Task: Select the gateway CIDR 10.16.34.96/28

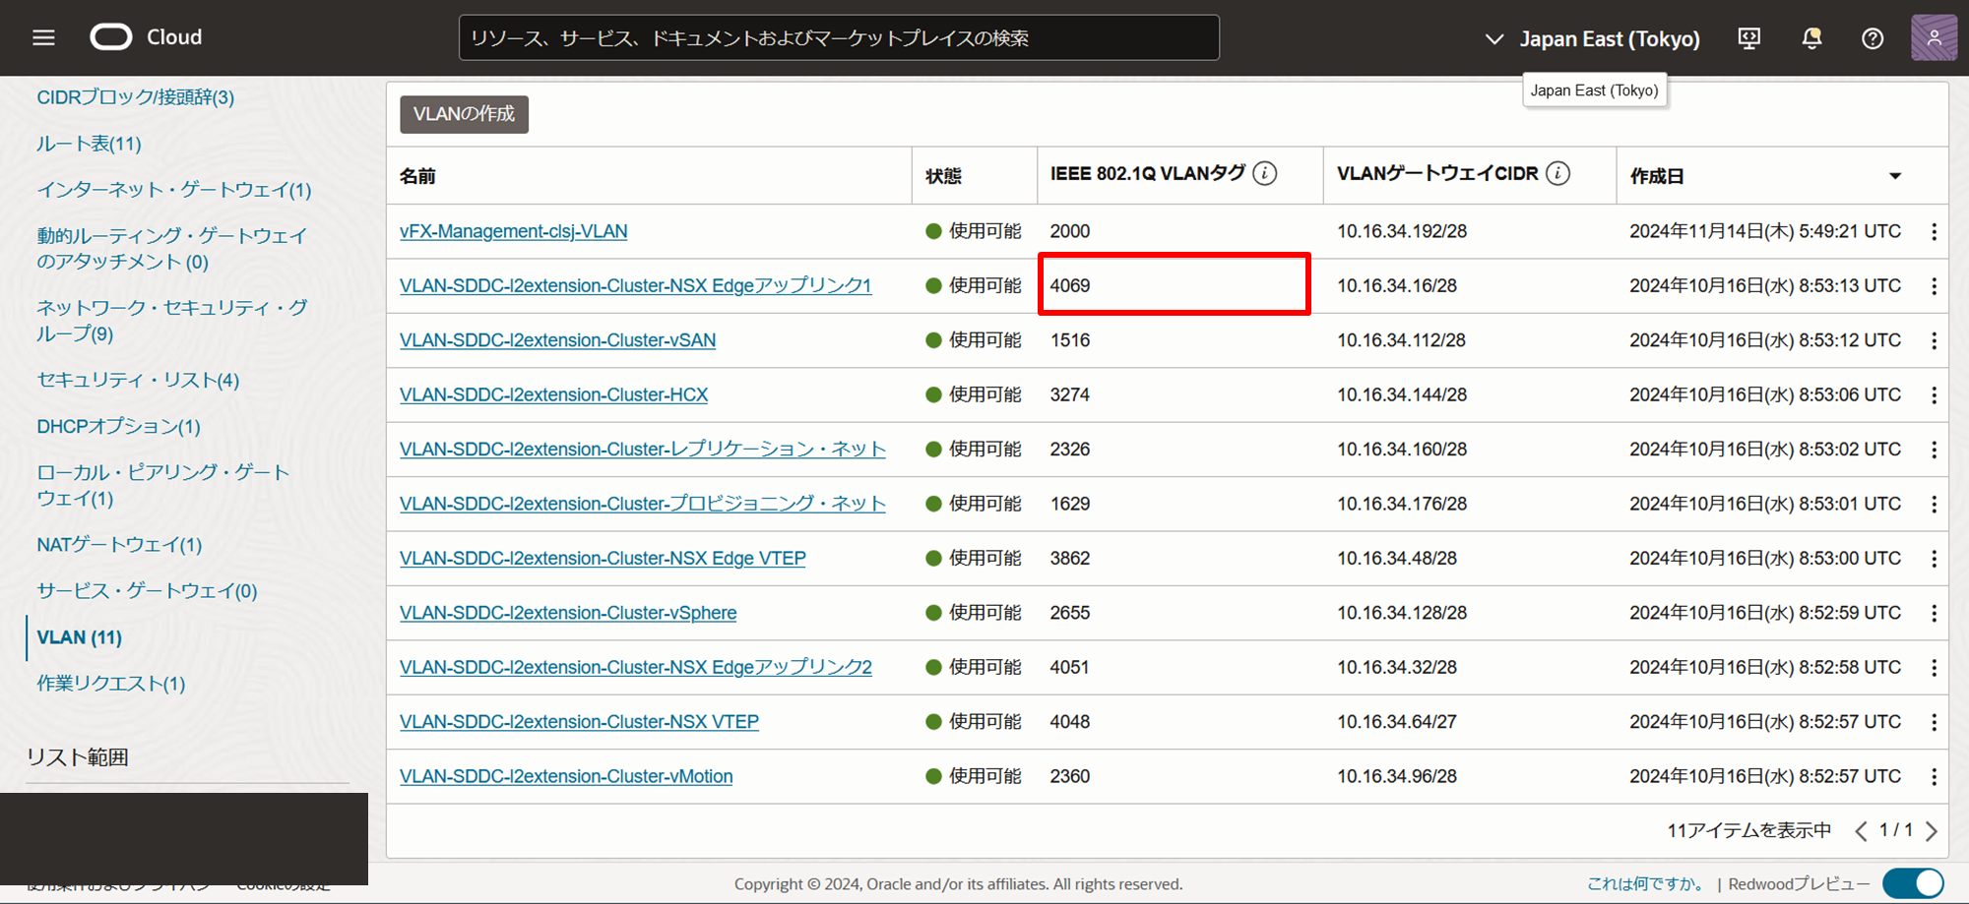Action: 1397,776
